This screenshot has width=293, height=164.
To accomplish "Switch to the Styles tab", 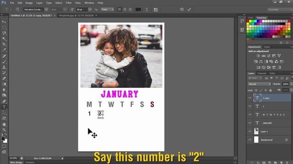I will 266,47.
